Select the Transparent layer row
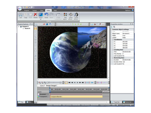This screenshot has width=151, height=113. 43,97
